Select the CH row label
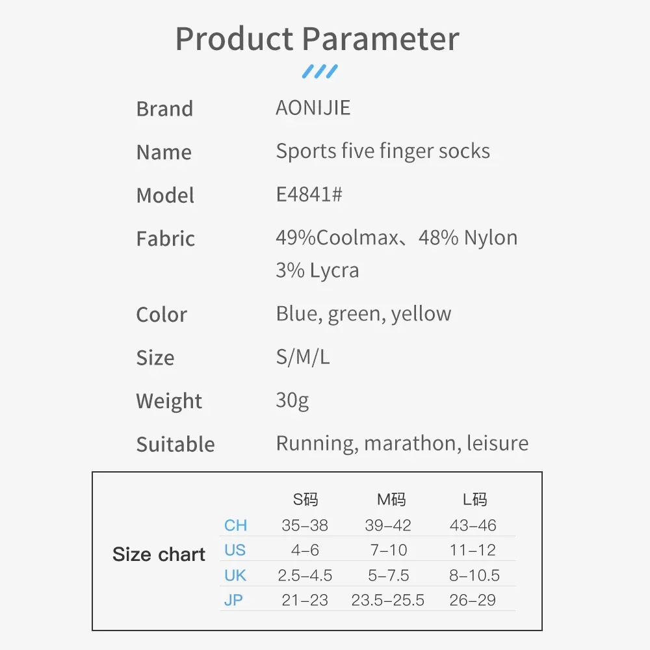 235,525
